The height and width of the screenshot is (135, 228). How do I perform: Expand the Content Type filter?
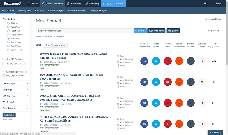pyautogui.click(x=15, y=84)
